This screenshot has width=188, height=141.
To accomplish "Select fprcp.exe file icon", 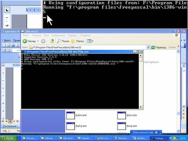I will (x=121, y=126).
